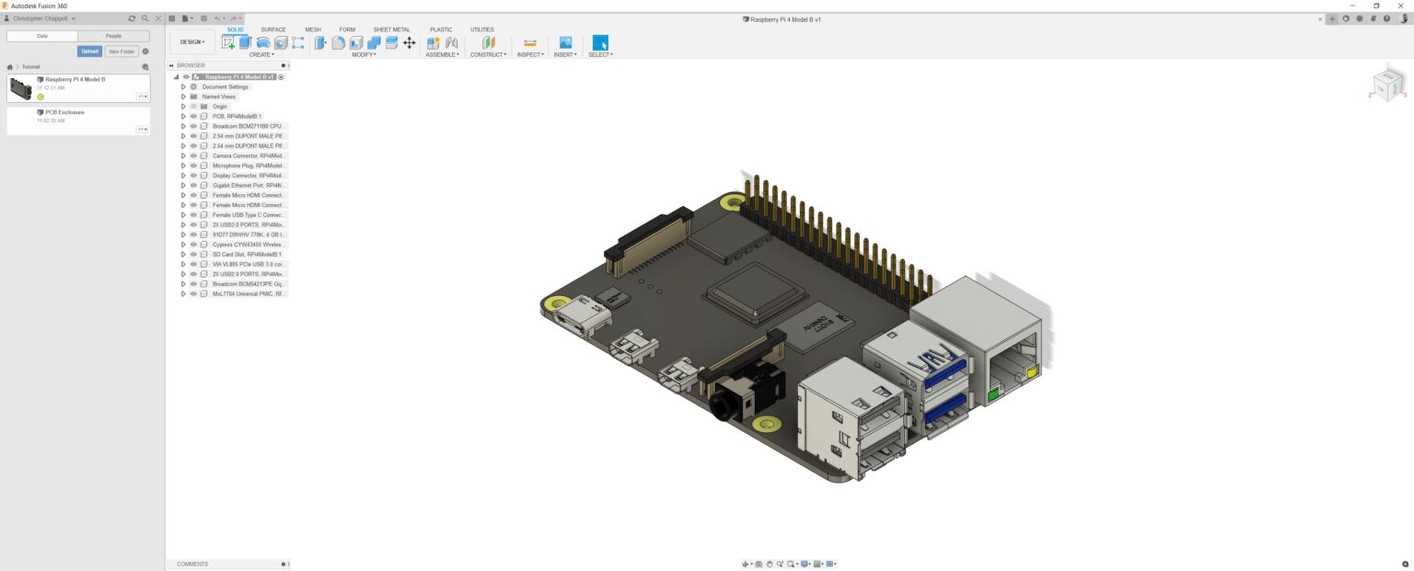The image size is (1414, 571).
Task: Open the Raspberry Pi 4 Model B thumbnail
Action: pos(20,88)
